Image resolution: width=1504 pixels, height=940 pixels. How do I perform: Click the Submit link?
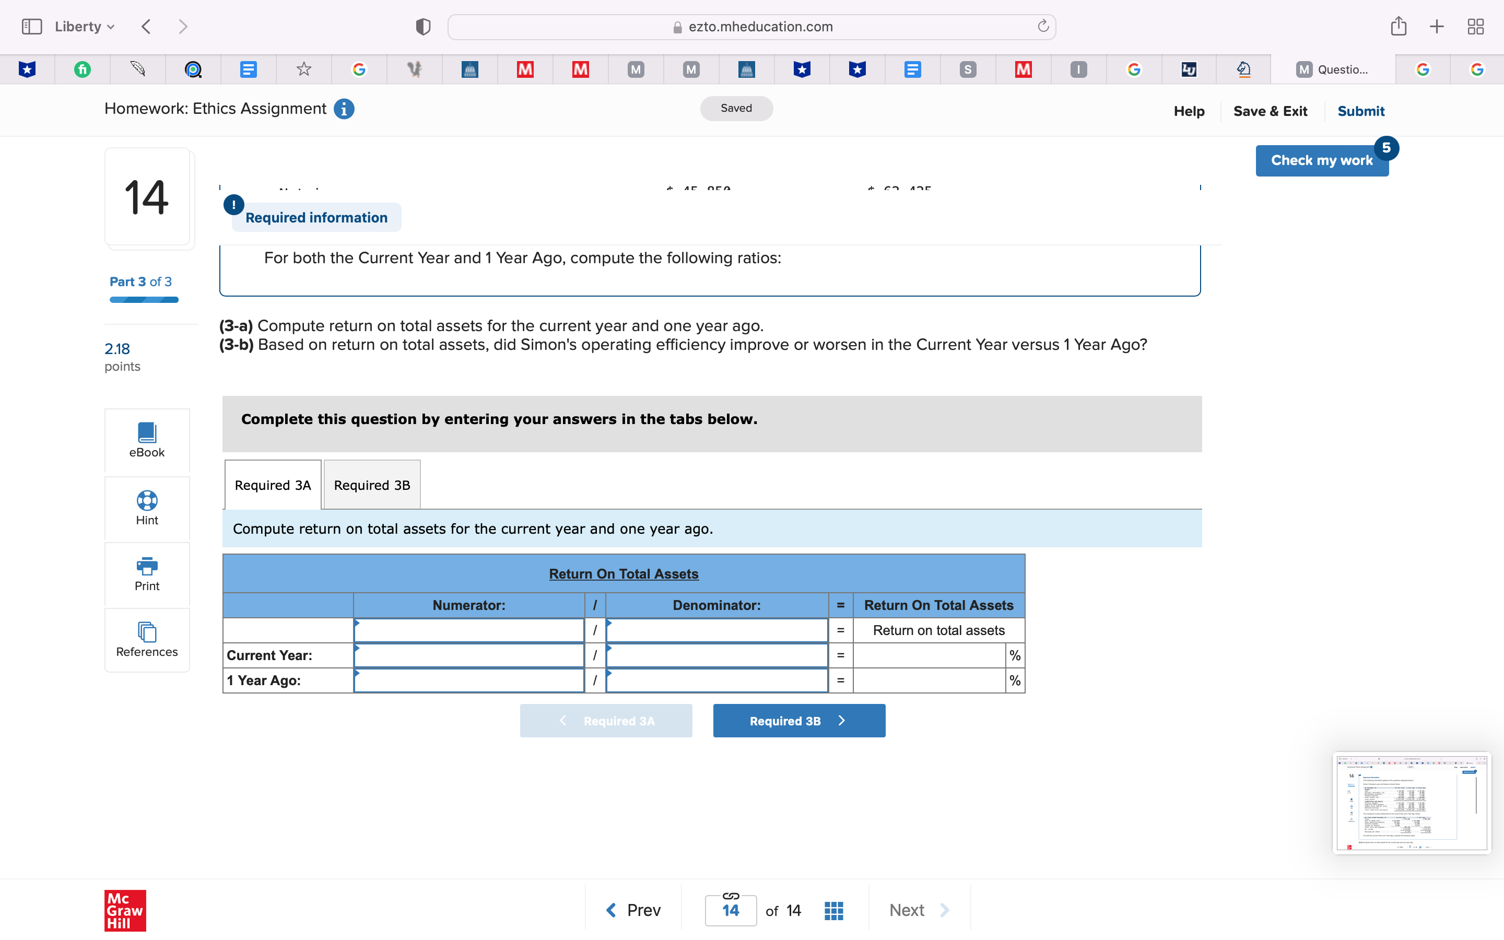(1360, 111)
